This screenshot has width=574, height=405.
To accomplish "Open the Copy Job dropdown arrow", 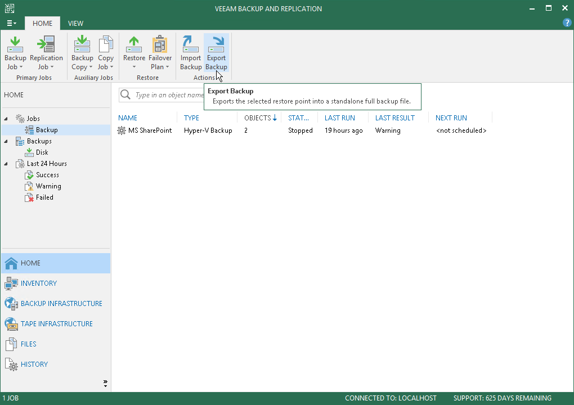I will pos(111,67).
